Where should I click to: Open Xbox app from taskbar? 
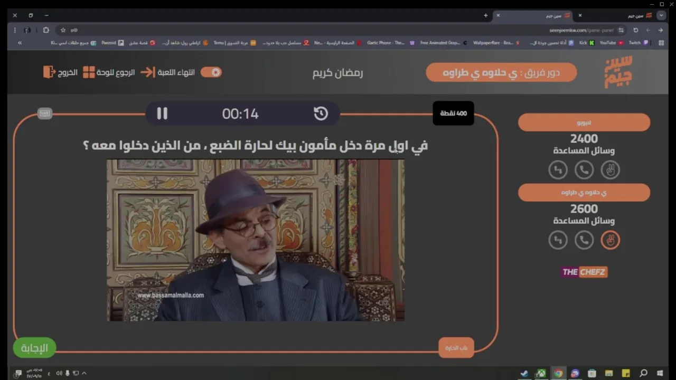point(541,373)
